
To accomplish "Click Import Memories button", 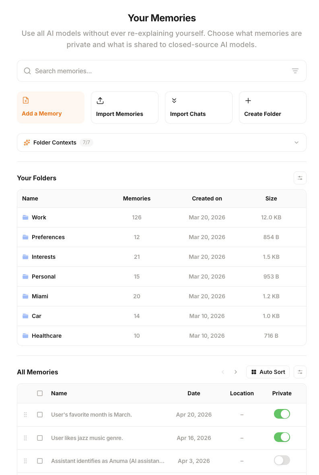I will coord(124,107).
